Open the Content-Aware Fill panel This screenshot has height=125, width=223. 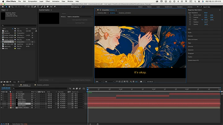point(193,60)
